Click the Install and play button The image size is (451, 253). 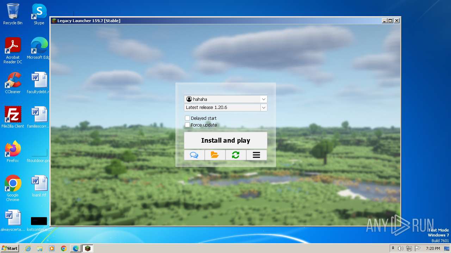coord(225,141)
